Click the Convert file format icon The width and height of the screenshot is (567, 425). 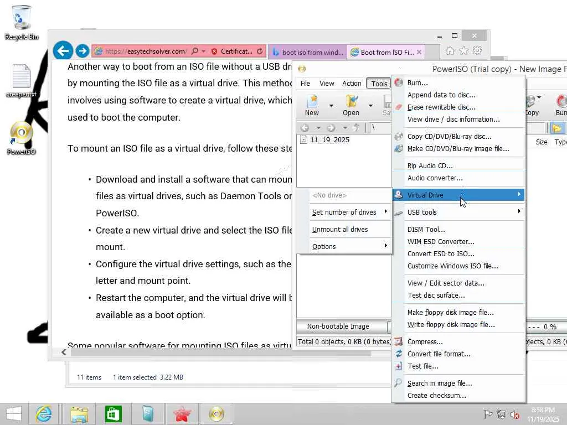point(399,354)
